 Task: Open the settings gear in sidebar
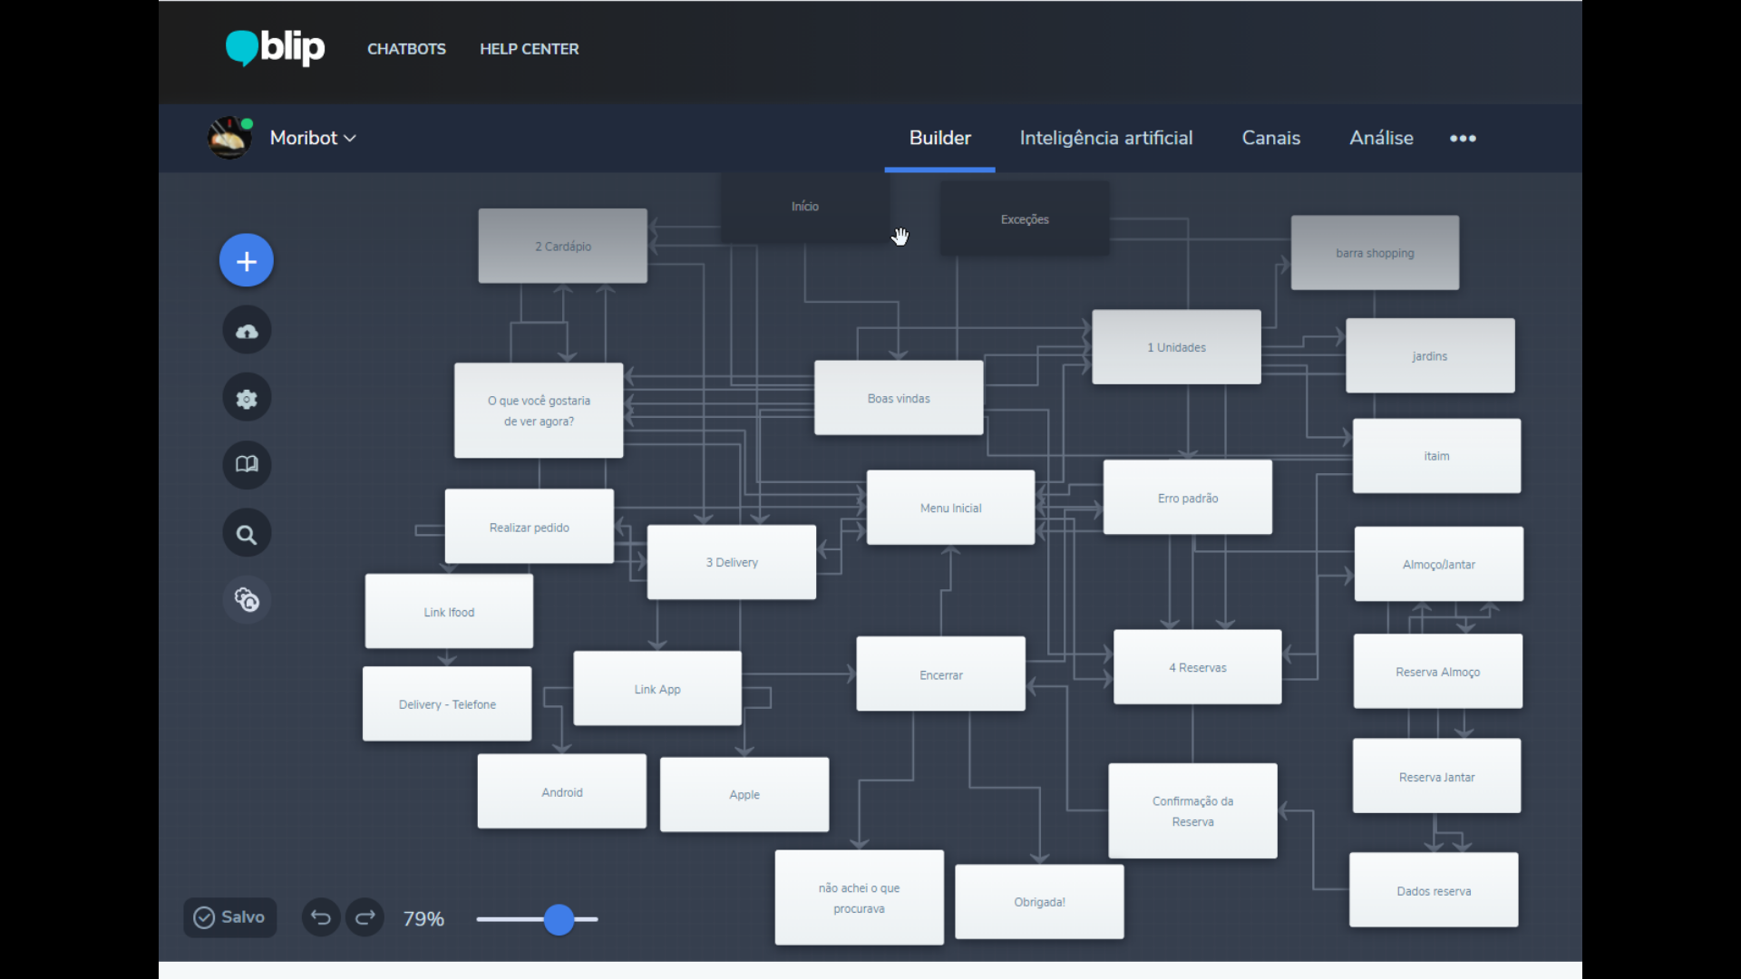[x=247, y=399]
